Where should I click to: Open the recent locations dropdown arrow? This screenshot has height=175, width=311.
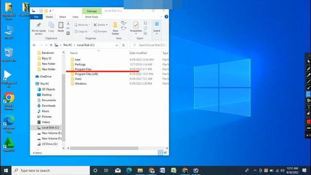[46, 45]
